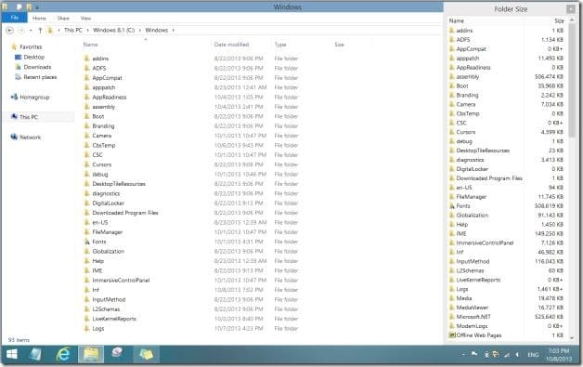Open the Windows Start button

point(12,354)
